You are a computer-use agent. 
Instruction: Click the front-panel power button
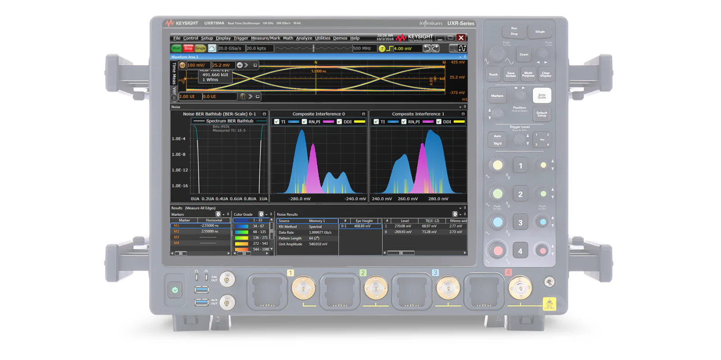[x=175, y=290]
